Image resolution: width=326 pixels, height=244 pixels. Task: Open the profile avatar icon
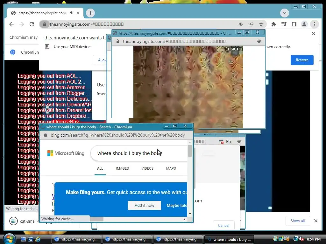click(304, 24)
